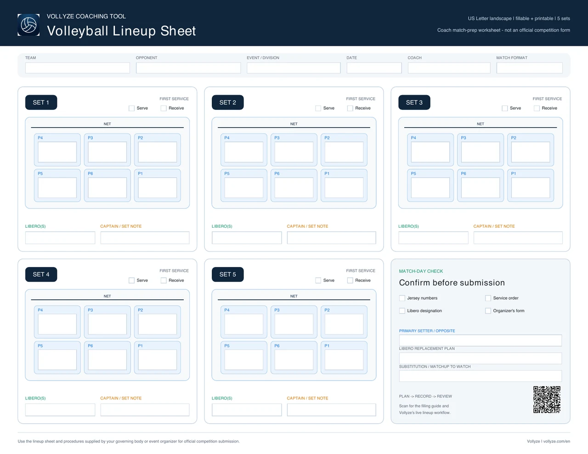
Task: Click the Set 3 P5 position box
Action: pos(430,188)
